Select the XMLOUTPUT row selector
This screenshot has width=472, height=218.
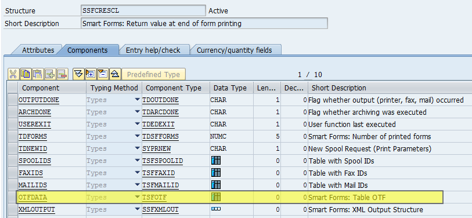point(12,209)
